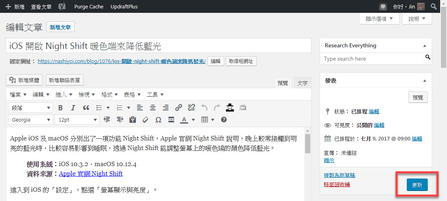Screen dimensions: 447x201
Task: Paste as text clipboard icon
Action: (x=133, y=120)
